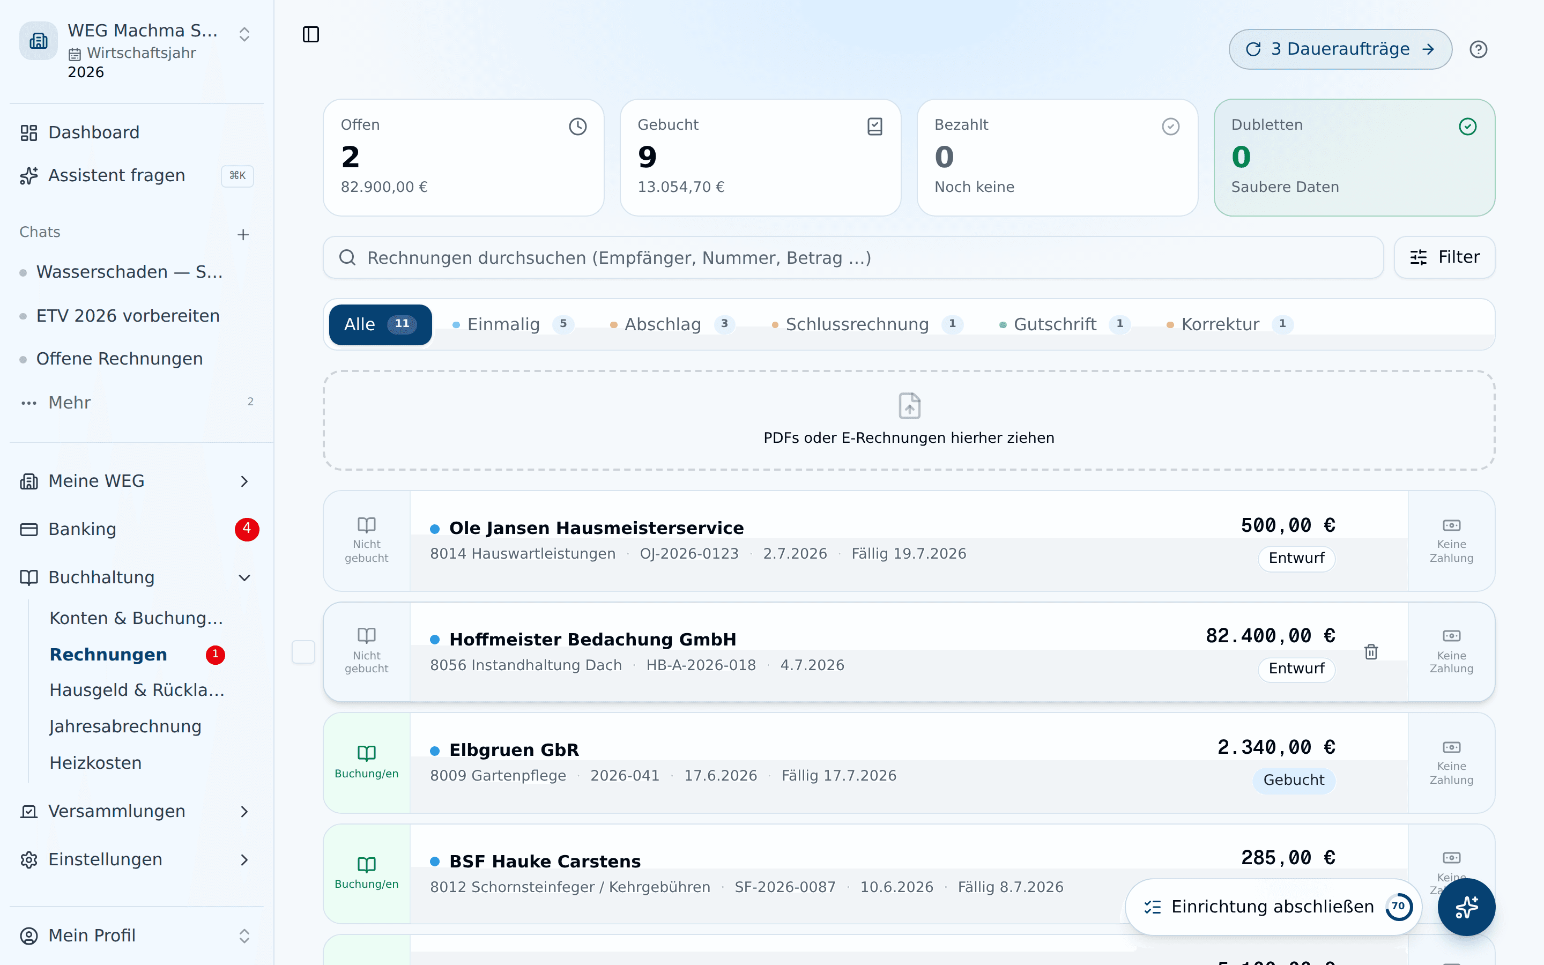Open the AI assistant floating sparkle button

tap(1466, 907)
